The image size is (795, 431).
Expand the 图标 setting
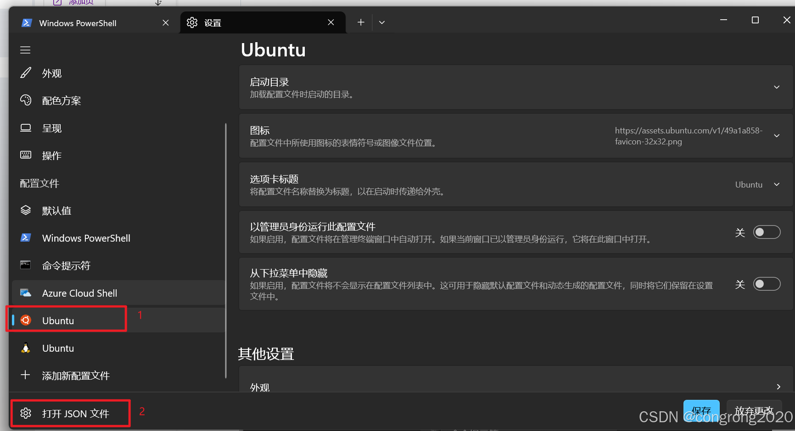pos(777,136)
